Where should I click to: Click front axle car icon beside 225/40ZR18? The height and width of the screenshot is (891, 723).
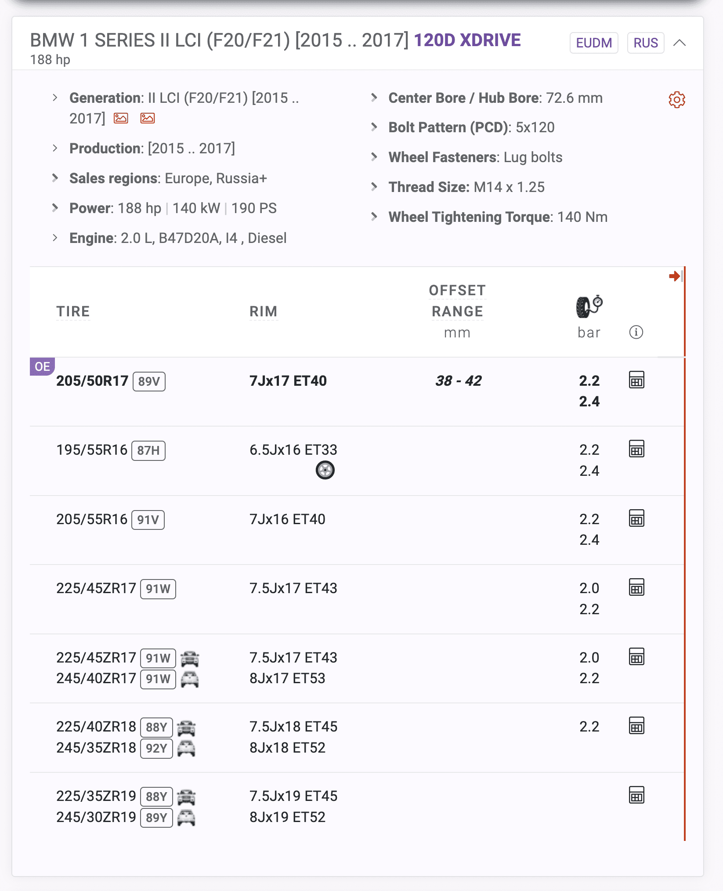tap(186, 728)
